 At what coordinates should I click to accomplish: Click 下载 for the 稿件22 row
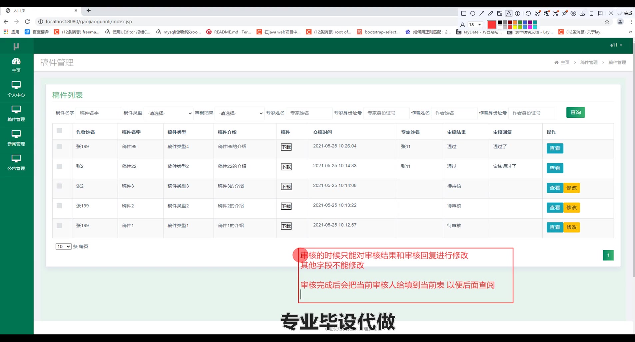(x=286, y=167)
